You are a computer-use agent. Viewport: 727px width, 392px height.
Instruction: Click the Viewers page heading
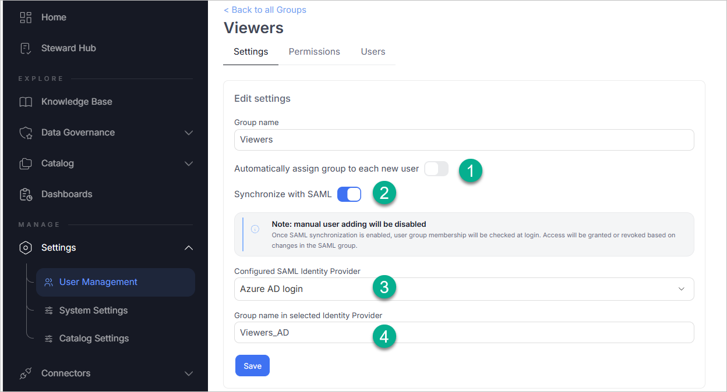click(253, 28)
